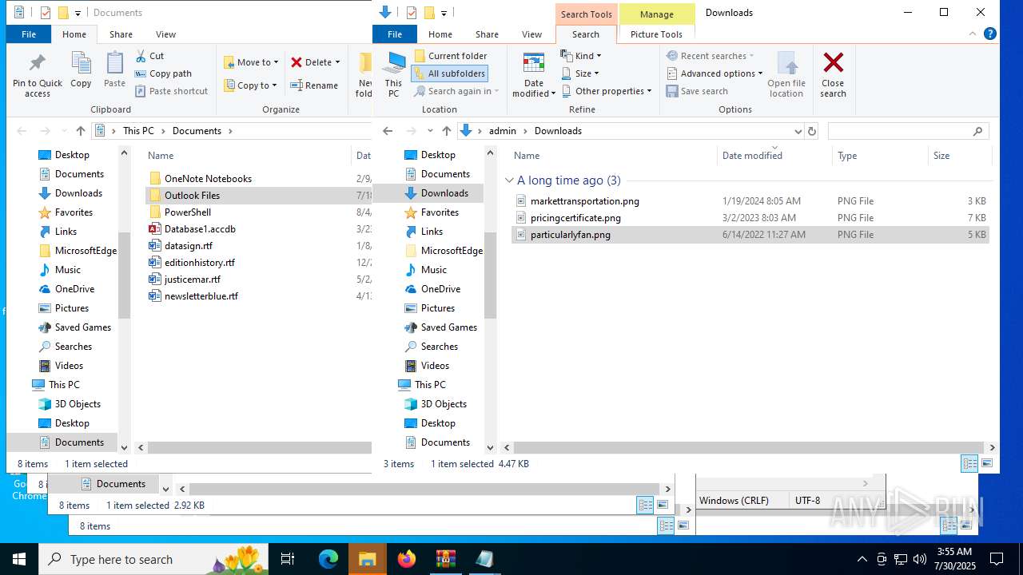
Task: Collapse ribbon arrow in Downloads window
Action: point(973,34)
